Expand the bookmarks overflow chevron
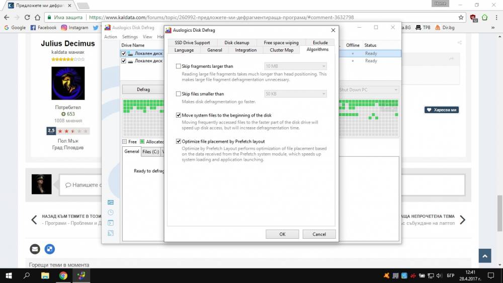 pyautogui.click(x=493, y=28)
